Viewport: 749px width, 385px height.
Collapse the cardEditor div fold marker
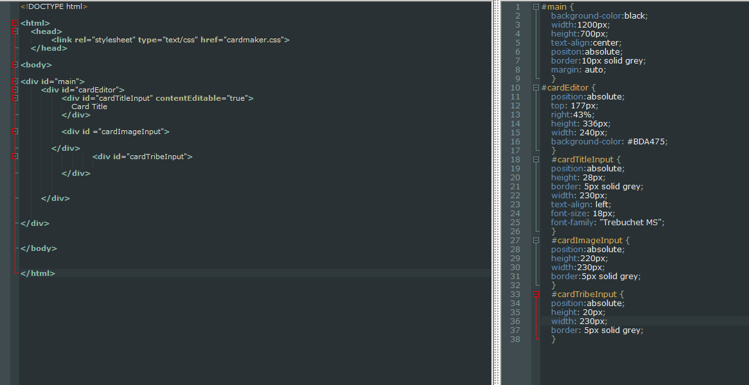click(14, 89)
